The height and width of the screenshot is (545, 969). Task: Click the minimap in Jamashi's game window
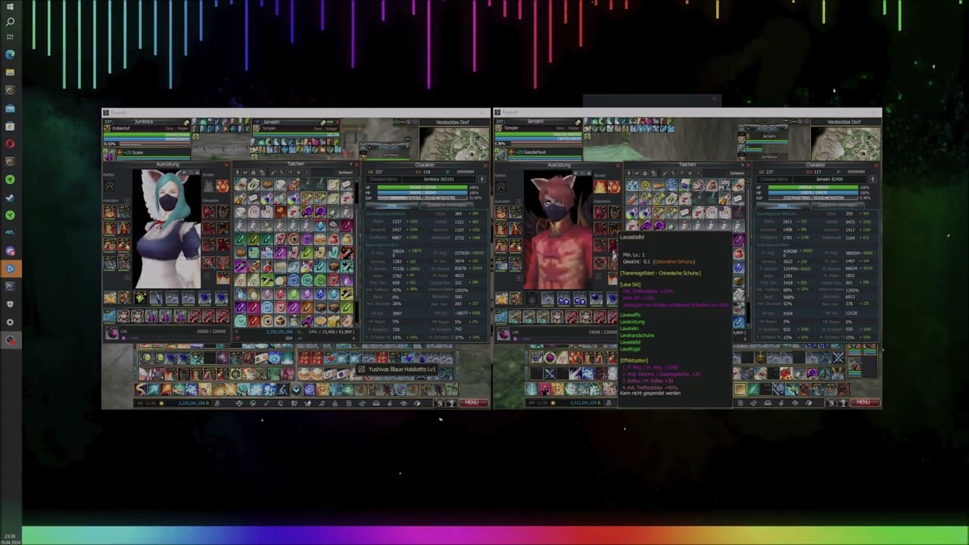tap(846, 144)
